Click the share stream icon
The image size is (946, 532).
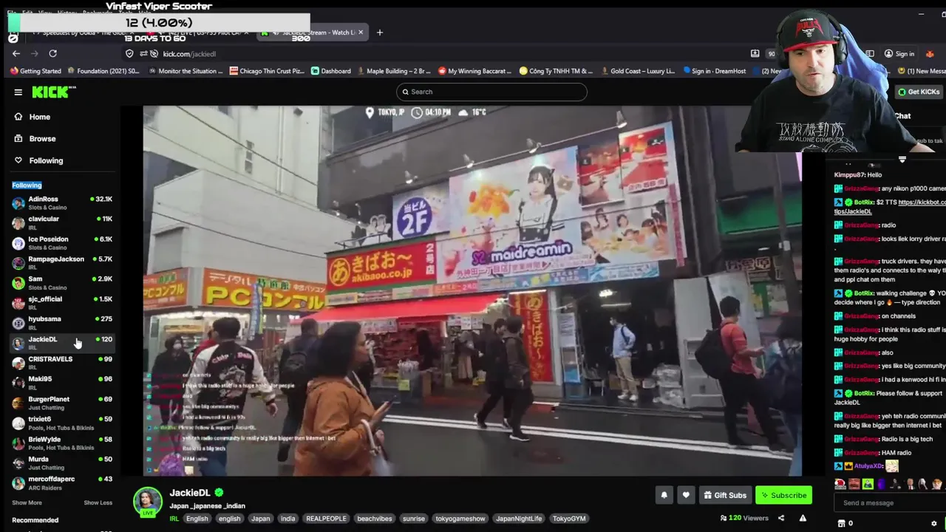(x=781, y=518)
